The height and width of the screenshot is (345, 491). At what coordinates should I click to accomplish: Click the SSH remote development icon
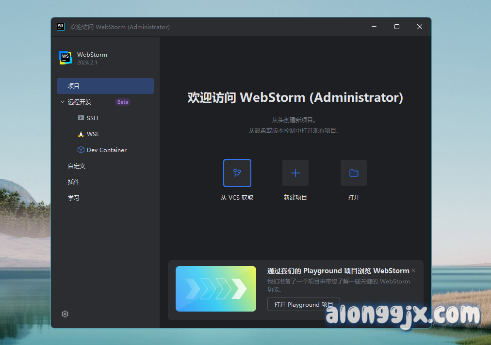coord(81,118)
